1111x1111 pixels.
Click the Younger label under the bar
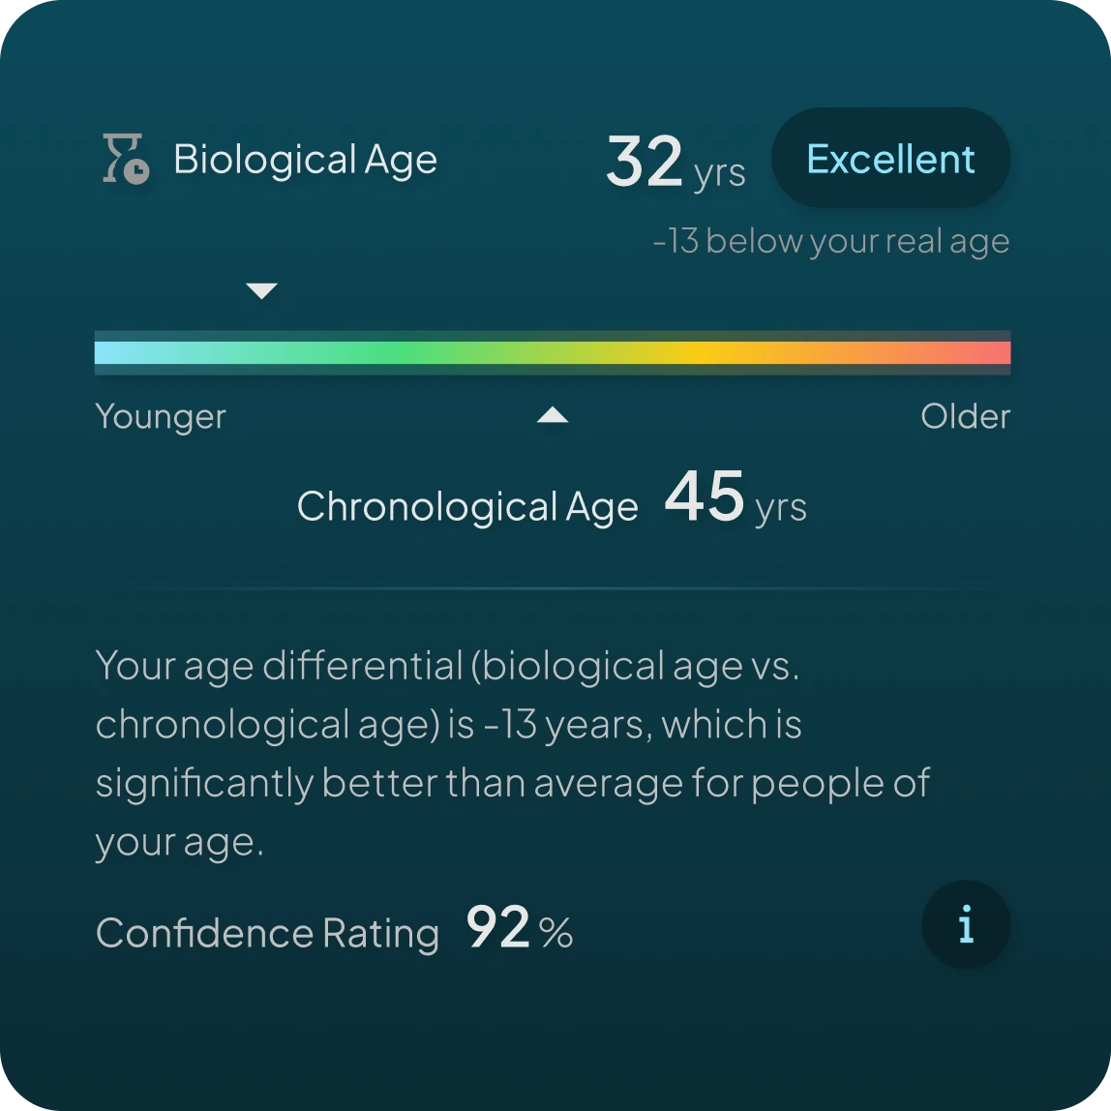pyautogui.click(x=161, y=417)
